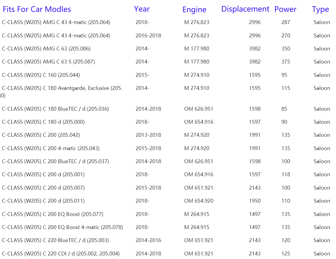Click the 2016-2018 year cell
The height and width of the screenshot is (259, 336).
[x=148, y=36]
